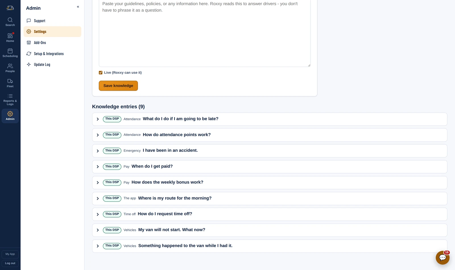Grab the text area resize handle

tap(309, 65)
